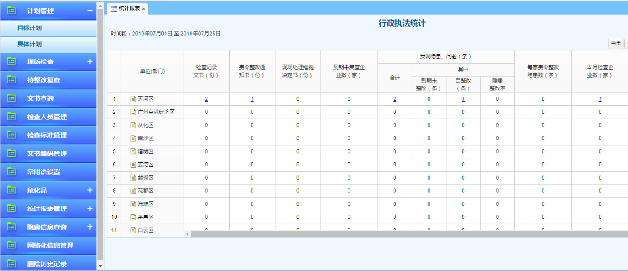628x271 pixels.
Task: Click the document icon beside 海珠区
Action: point(134,204)
